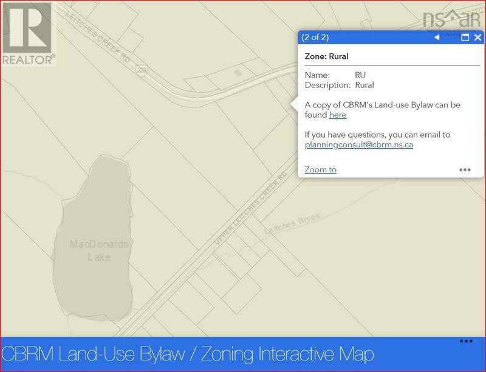486x372 pixels.
Task: Open popup's three-dot actions menu
Action: 465,170
